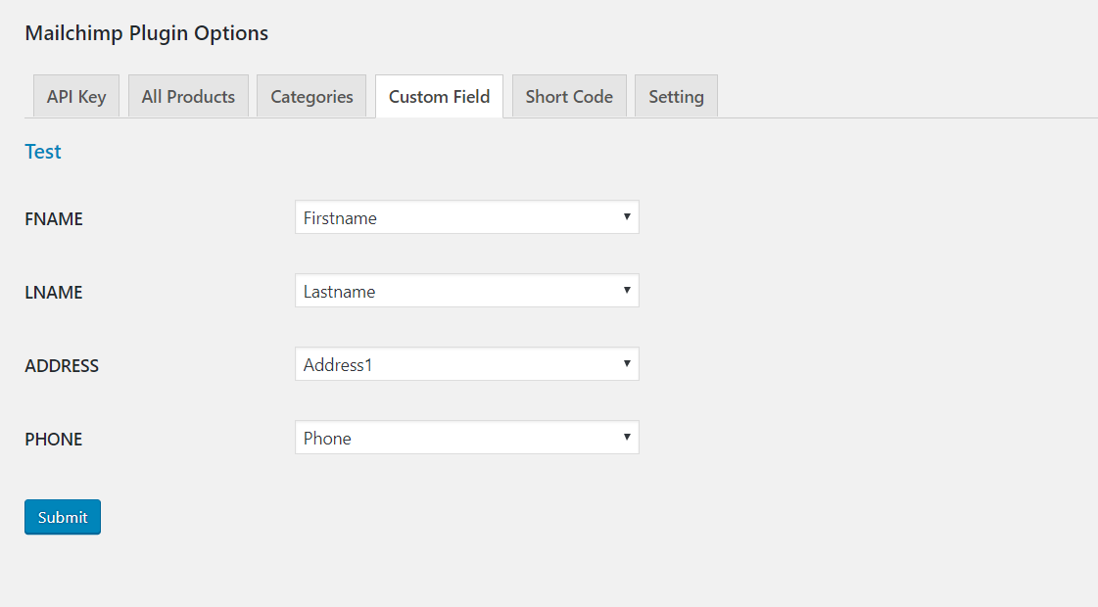Open the All Products tab
Screen dimensions: 1098x607
pyautogui.click(x=188, y=96)
